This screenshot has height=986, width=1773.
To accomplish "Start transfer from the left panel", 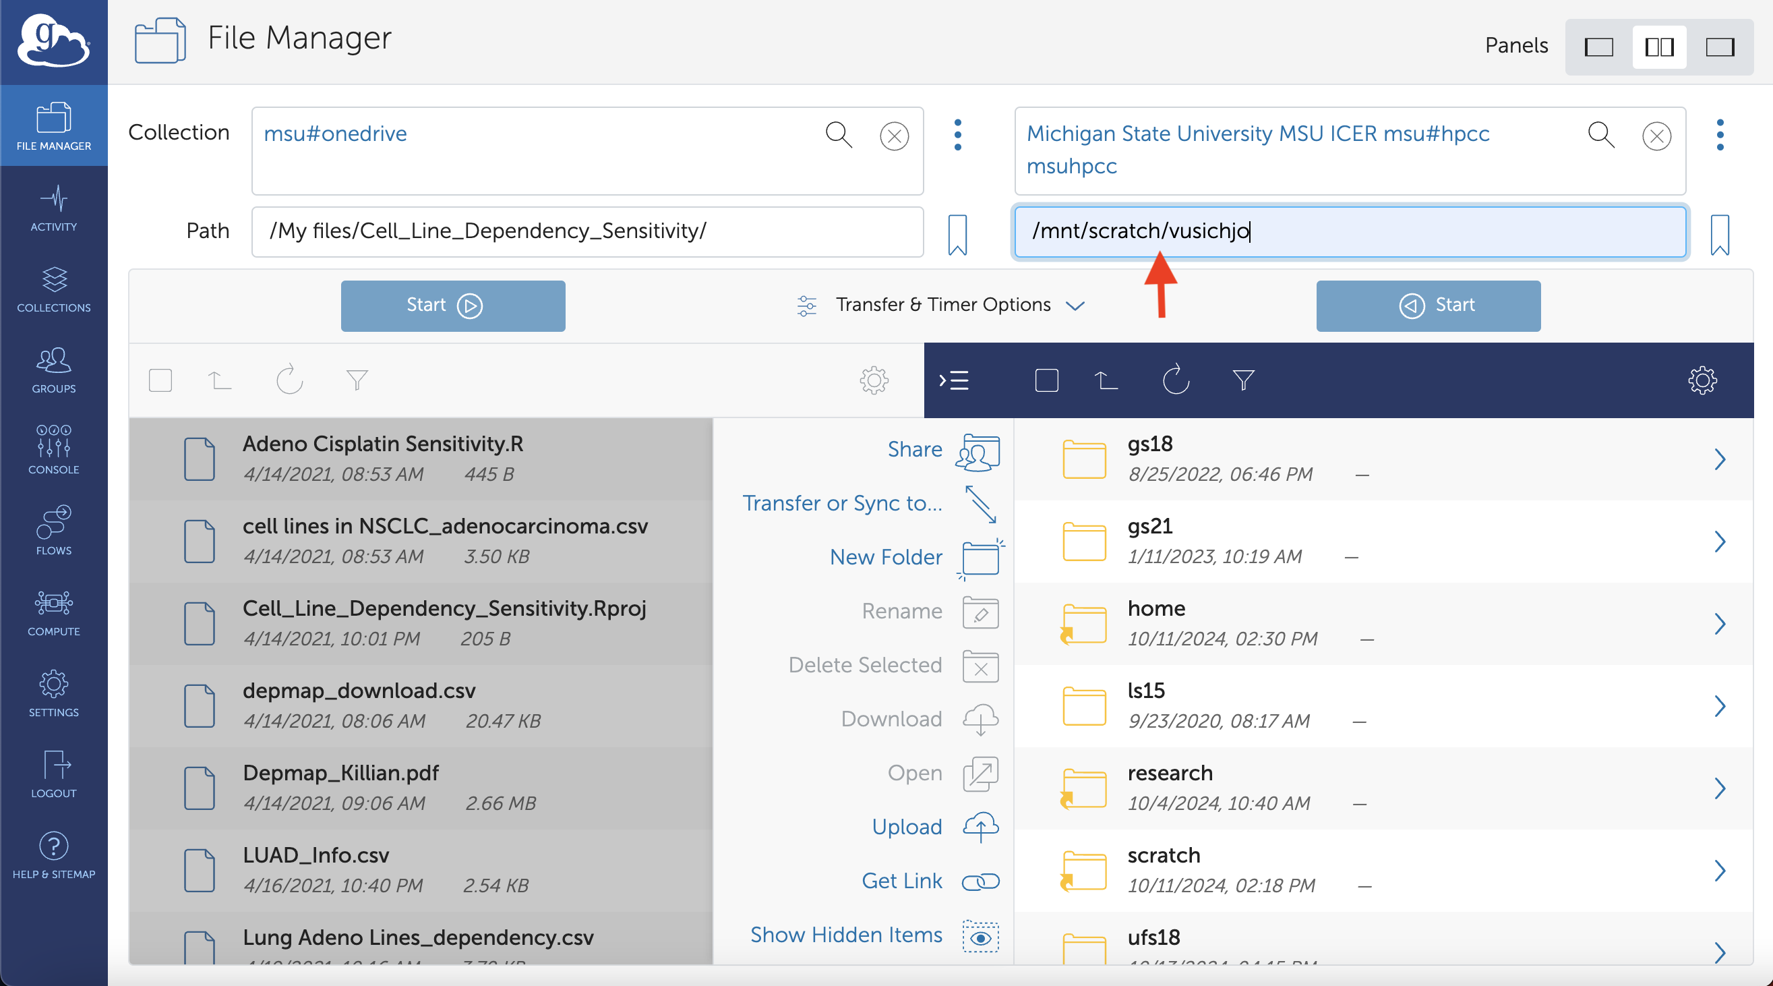I will pos(453,305).
